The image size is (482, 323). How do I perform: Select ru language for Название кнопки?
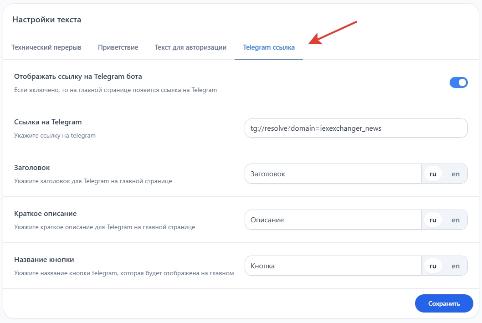433,266
